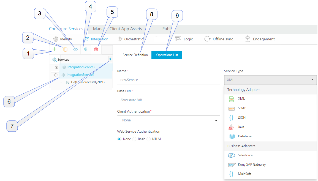318x181 pixels.
Task: Select the NTLM radio button
Action: 149,139
